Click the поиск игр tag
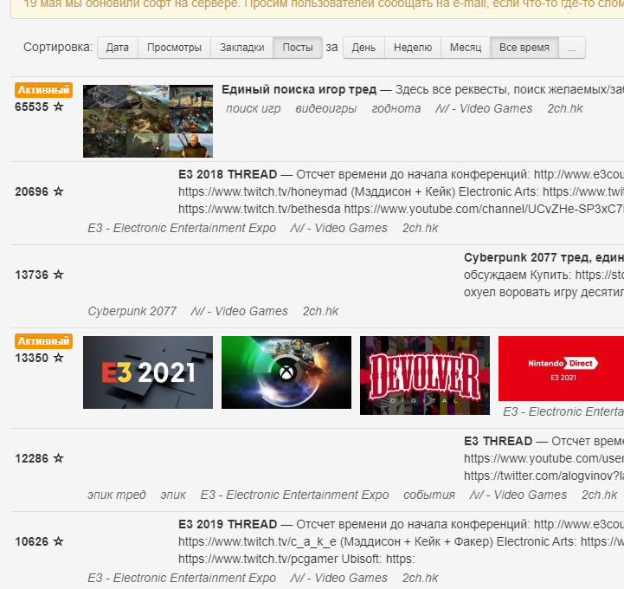This screenshot has width=624, height=589. 253,109
